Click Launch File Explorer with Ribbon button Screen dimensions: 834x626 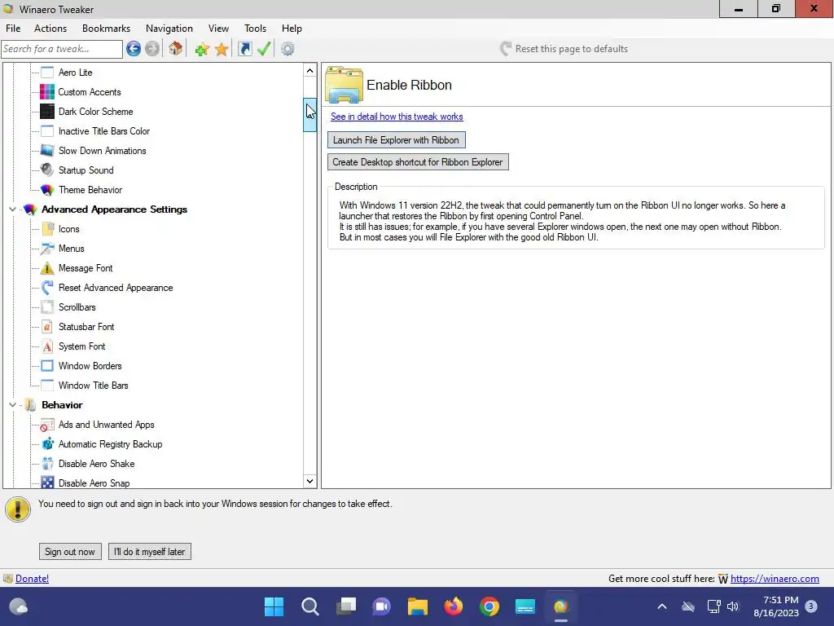point(397,140)
